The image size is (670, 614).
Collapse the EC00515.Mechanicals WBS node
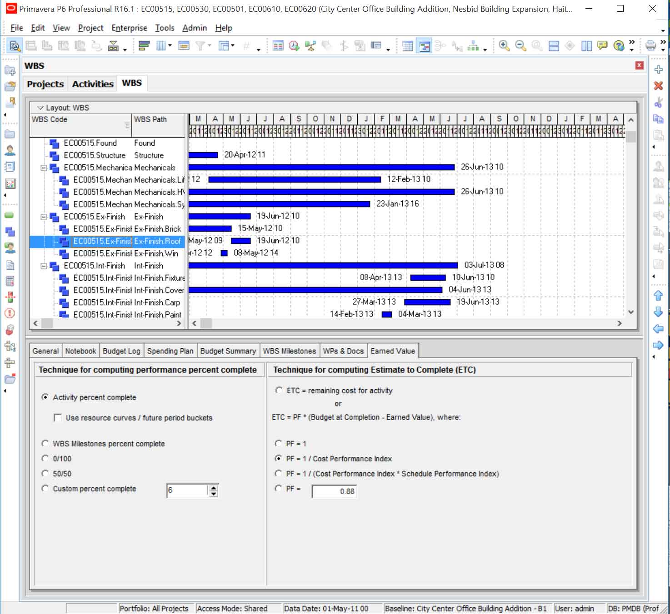[44, 168]
